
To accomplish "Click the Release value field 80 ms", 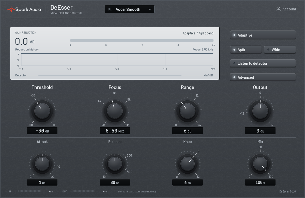I will (x=115, y=183).
